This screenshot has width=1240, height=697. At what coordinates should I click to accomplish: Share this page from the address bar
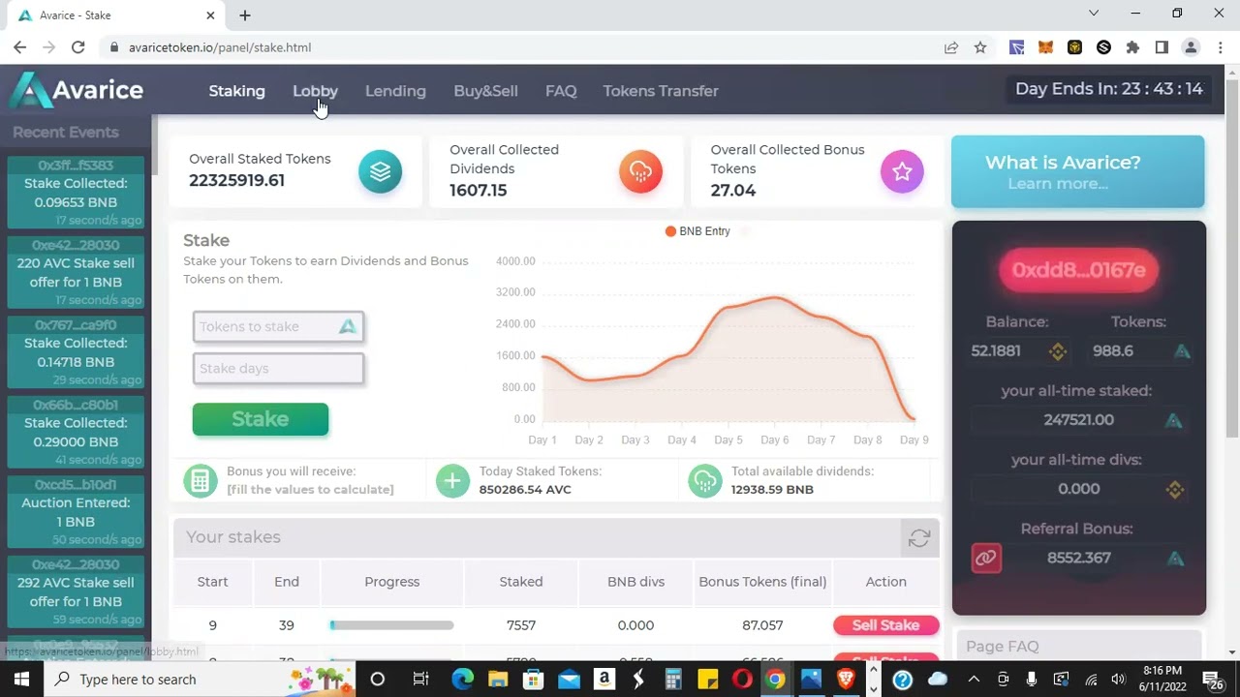[951, 47]
